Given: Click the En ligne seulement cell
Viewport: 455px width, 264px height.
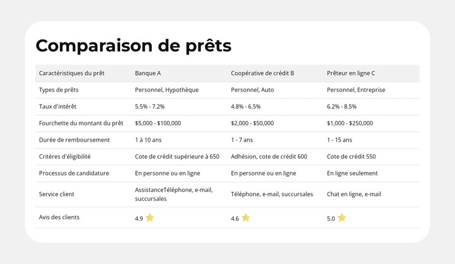Looking at the screenshot, I should tap(352, 173).
